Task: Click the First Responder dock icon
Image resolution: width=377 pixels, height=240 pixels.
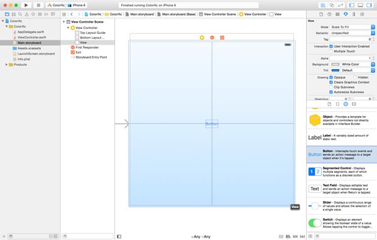Action: (212, 38)
